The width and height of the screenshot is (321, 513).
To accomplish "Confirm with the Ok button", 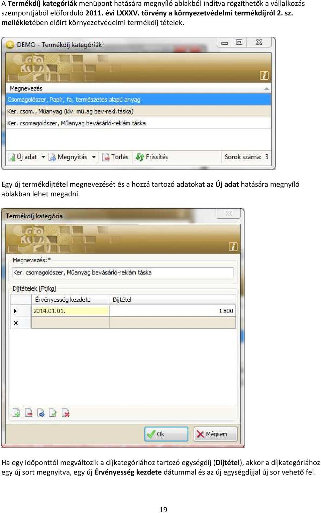I will point(166,434).
